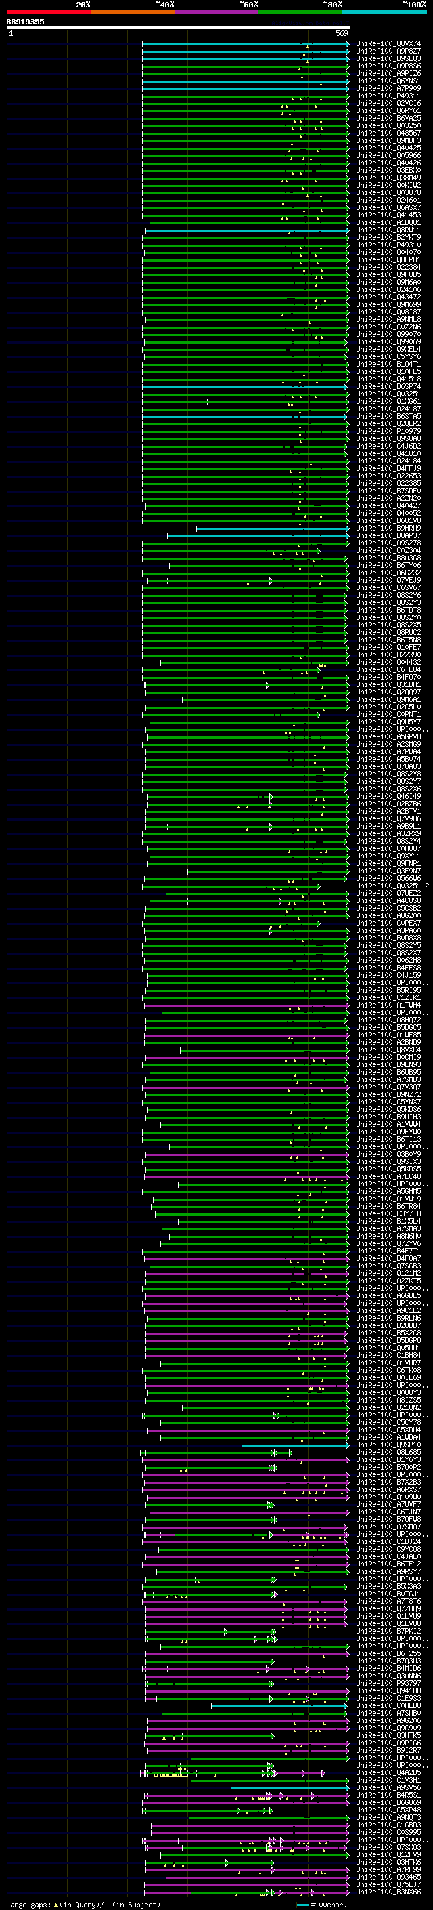The height and width of the screenshot is (1910, 433).
Task: Click the UniRef100_A9SV56 label
Action: (388, 1787)
